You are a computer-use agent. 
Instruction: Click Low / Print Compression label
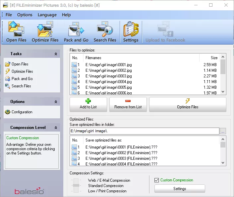pos(107,191)
